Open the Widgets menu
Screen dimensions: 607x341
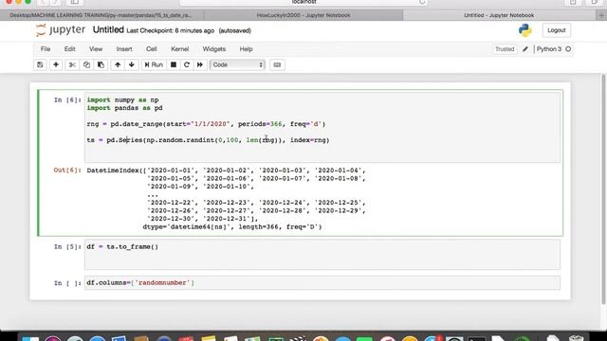(x=214, y=49)
